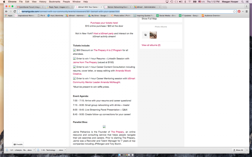Switch to the bSmart Administration tab
252x157 pixels.
[x=147, y=7]
